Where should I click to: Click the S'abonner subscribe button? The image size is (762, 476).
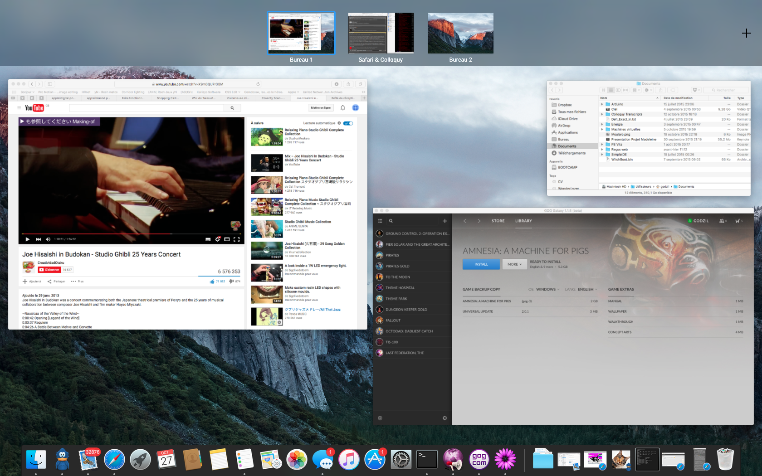[x=49, y=270]
